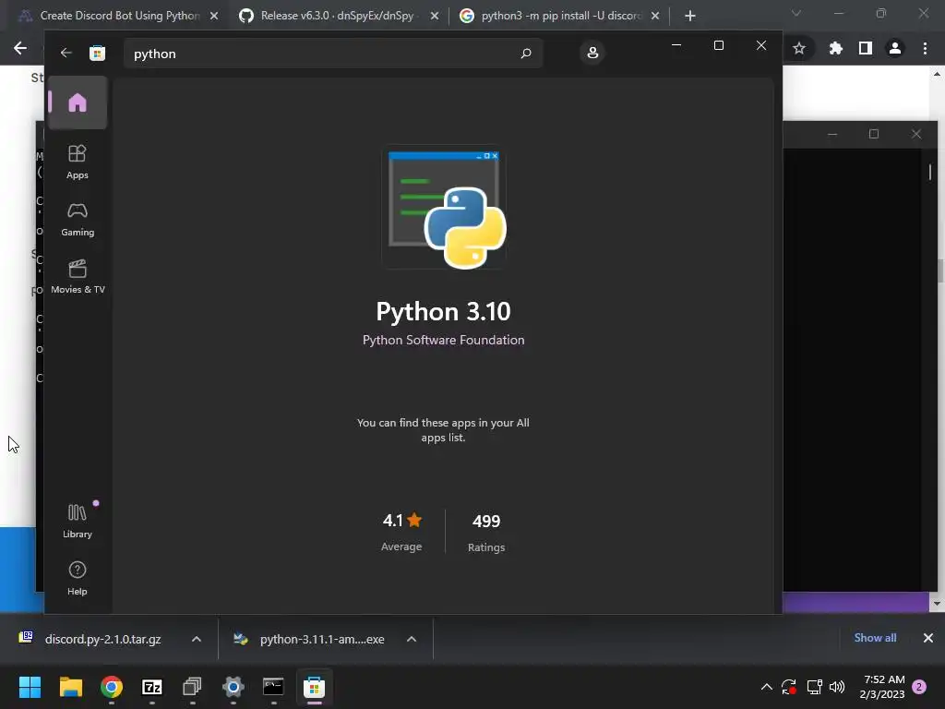Bookmark this page with the star icon
The width and height of the screenshot is (945, 709).
(x=799, y=48)
